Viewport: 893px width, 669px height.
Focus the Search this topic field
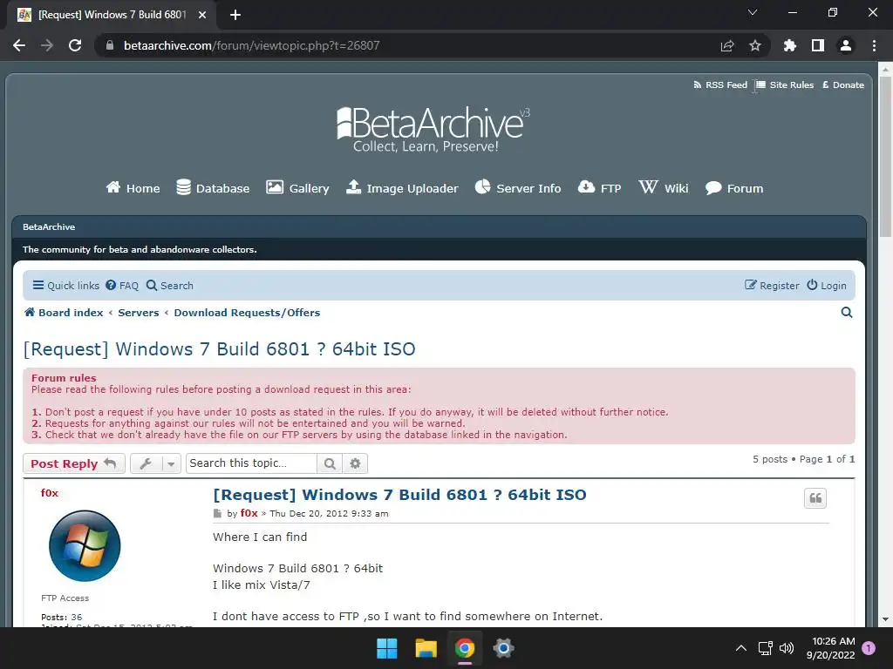(251, 463)
